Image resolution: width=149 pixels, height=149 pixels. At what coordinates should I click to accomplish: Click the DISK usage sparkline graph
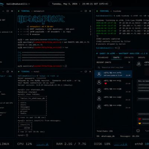pyautogui.click(x=121, y=144)
